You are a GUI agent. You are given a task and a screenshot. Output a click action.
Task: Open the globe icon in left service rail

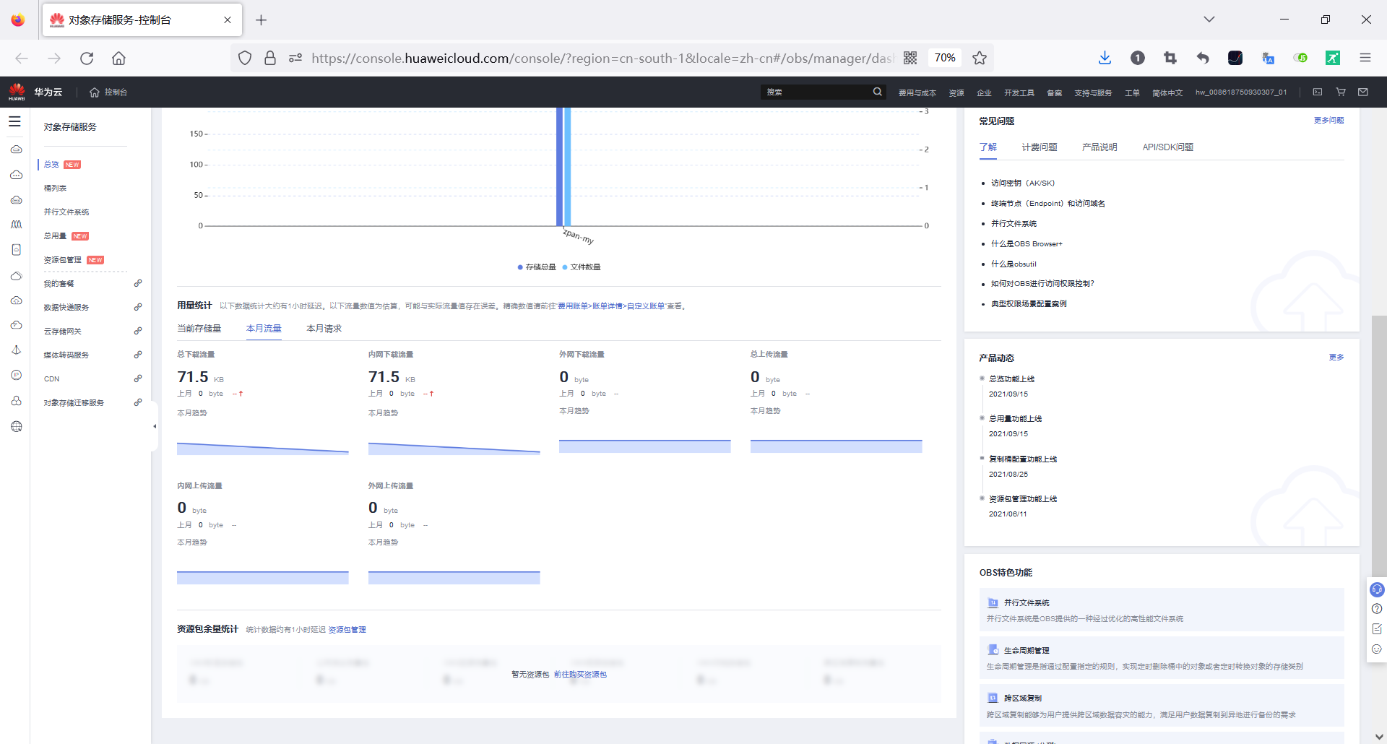pos(16,426)
